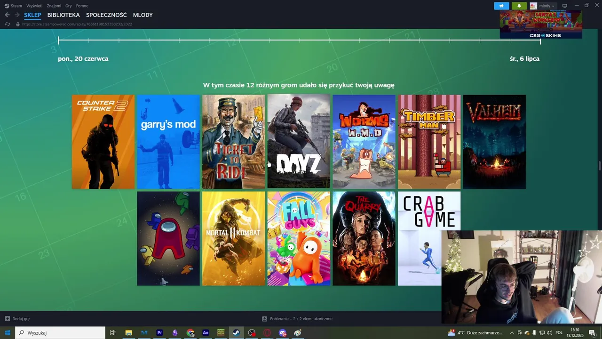
Task: Open the Ticket to Ride cover
Action: [x=234, y=142]
